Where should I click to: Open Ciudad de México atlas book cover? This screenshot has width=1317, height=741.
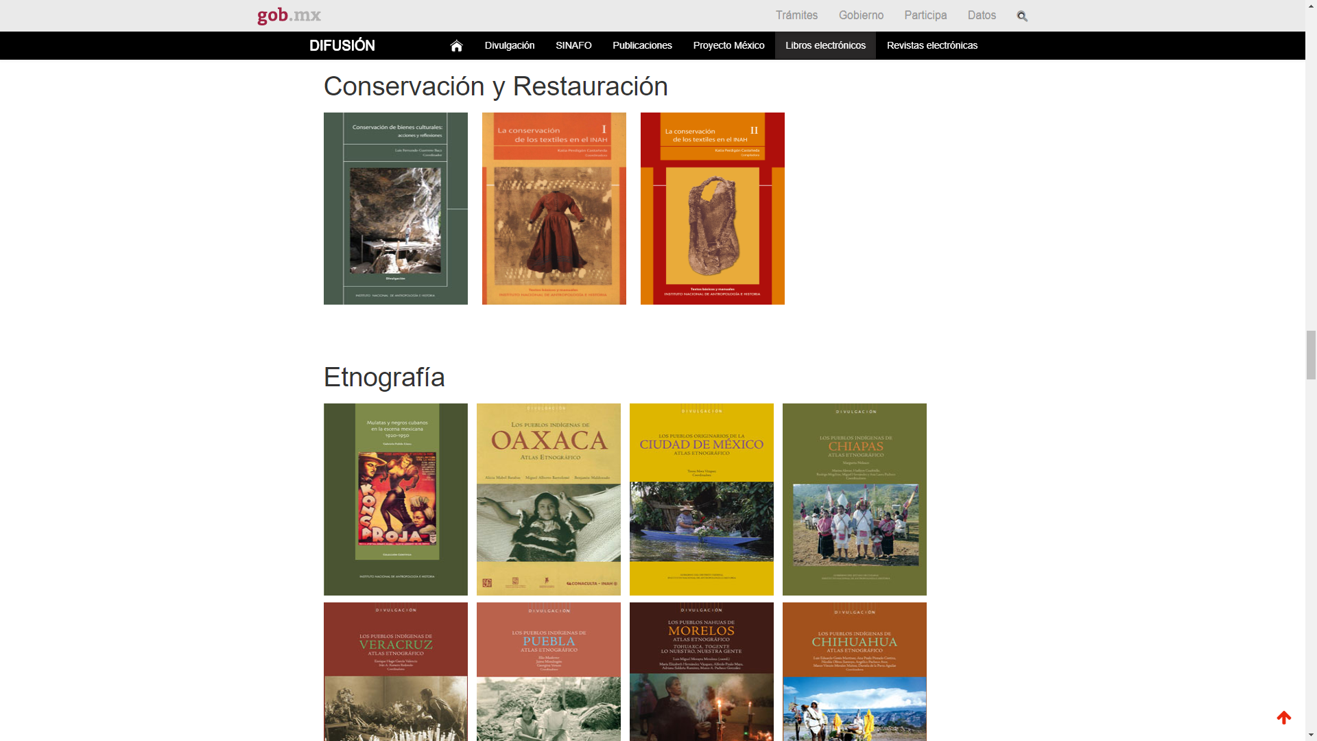coord(701,499)
